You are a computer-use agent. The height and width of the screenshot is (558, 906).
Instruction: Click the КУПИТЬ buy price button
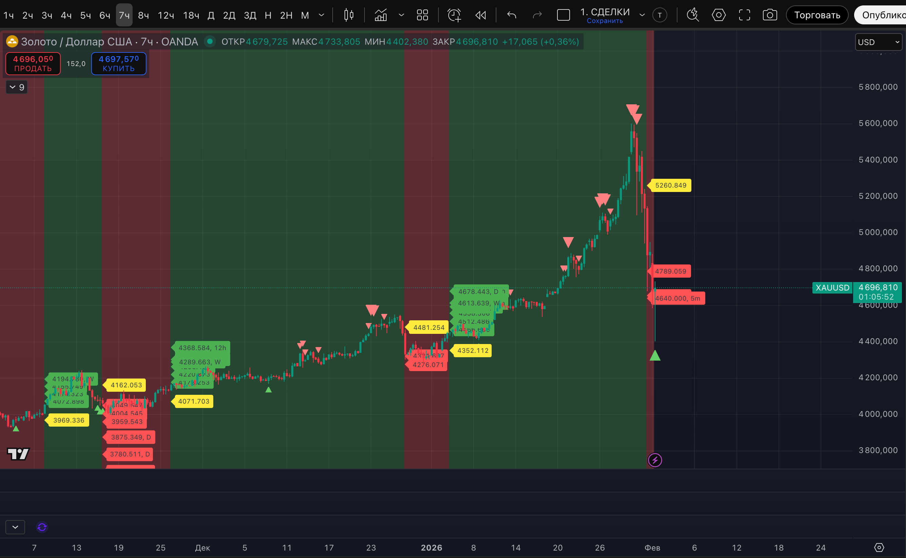tap(119, 63)
